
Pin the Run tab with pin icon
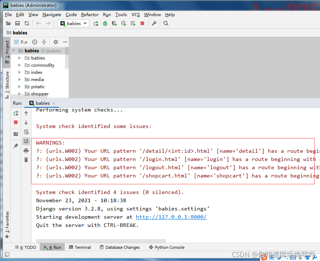point(15,146)
